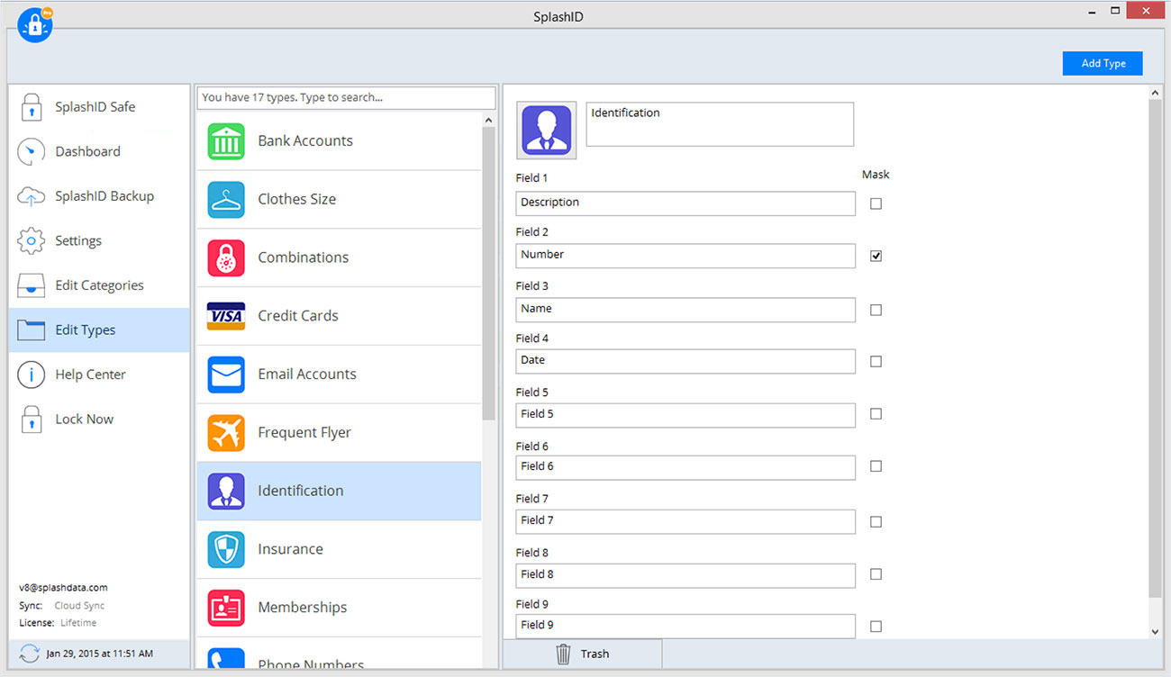Click the SplashID lock logo icon

[x=35, y=24]
